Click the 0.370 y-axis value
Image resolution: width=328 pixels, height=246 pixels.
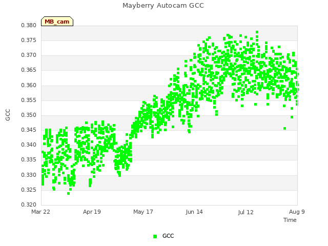point(29,55)
